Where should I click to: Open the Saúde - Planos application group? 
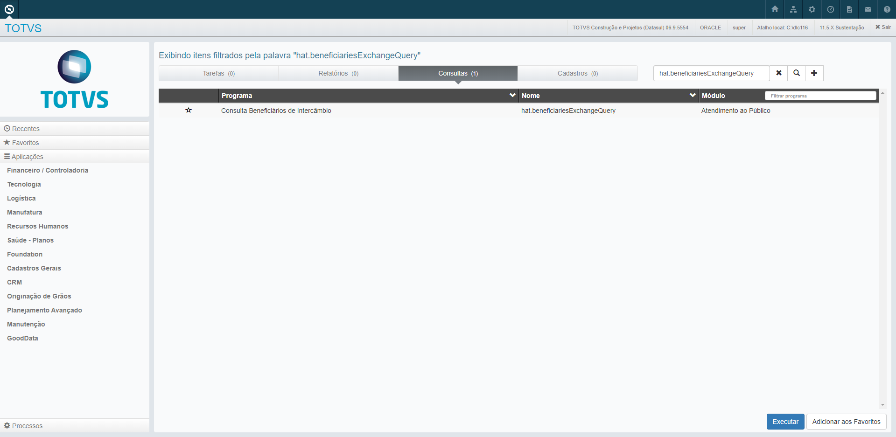[x=30, y=240]
